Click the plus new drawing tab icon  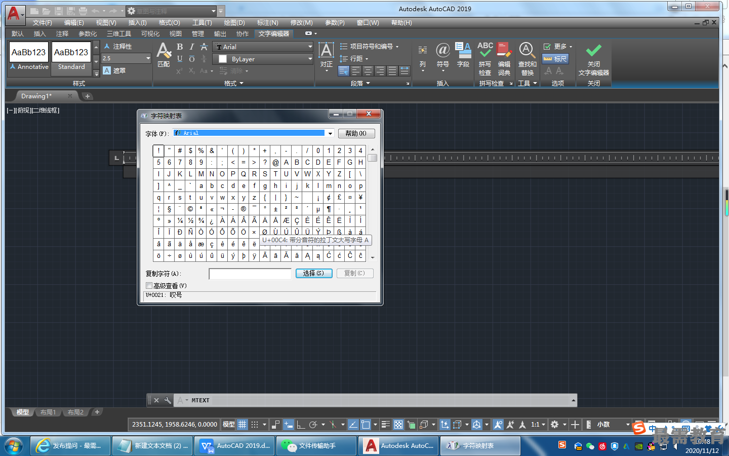click(x=87, y=96)
